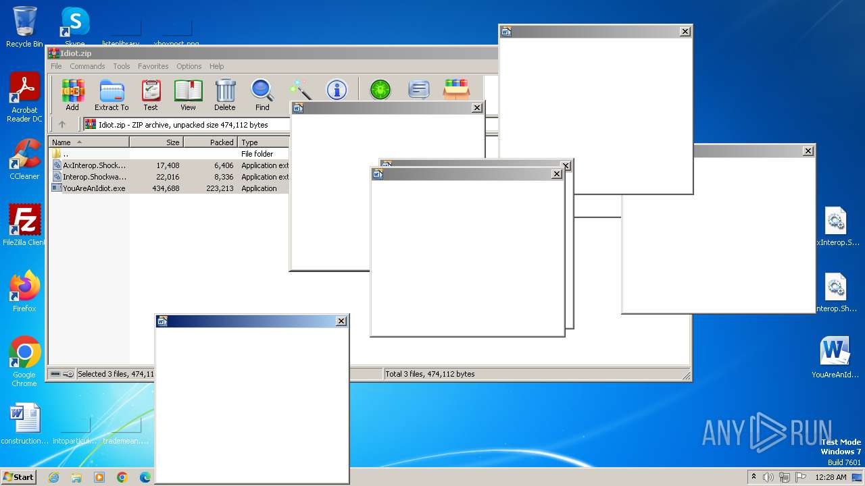The height and width of the screenshot is (486, 865).
Task: Launch FileZilla Client from desktop
Action: click(24, 225)
